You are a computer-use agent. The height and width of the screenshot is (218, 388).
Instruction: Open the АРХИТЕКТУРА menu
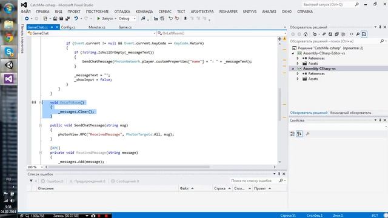click(202, 12)
